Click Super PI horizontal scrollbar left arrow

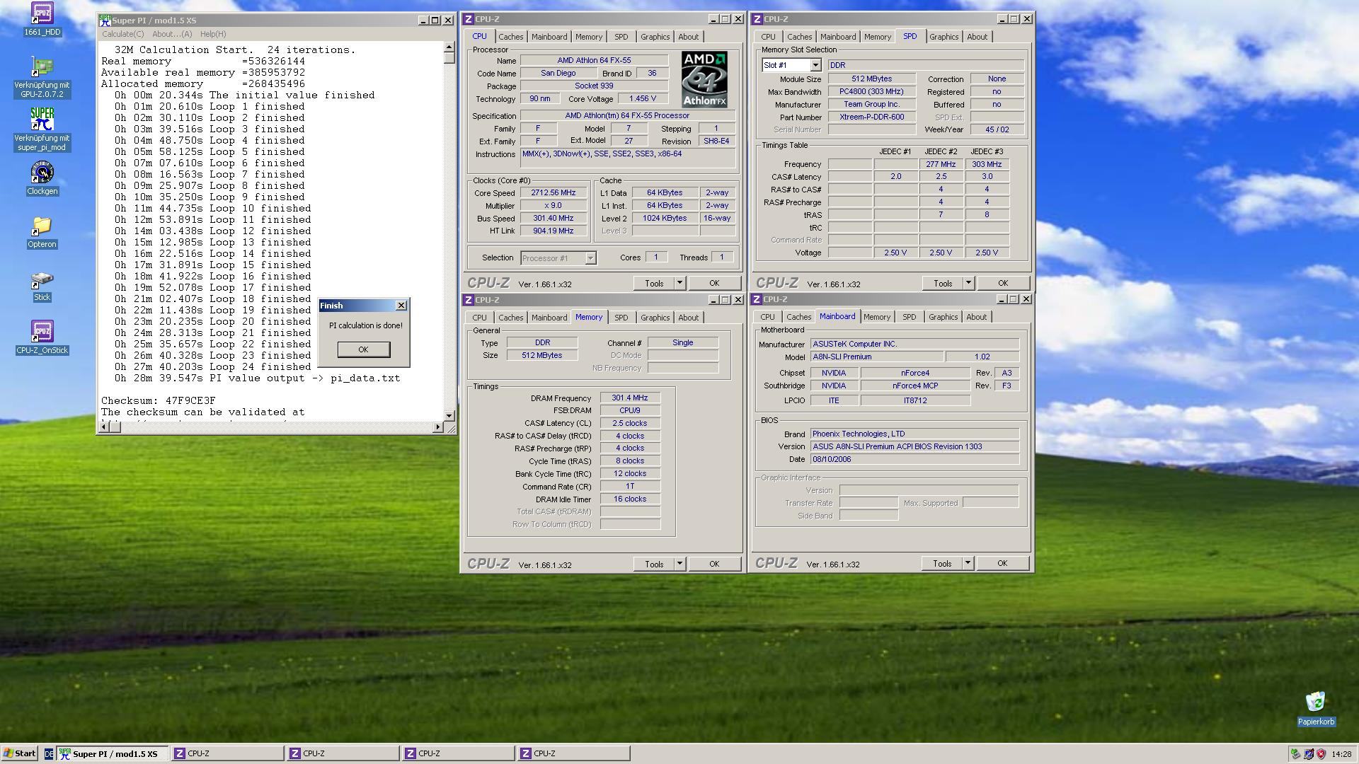pyautogui.click(x=105, y=427)
